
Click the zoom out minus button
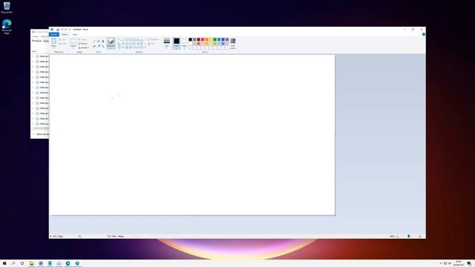tap(398, 236)
